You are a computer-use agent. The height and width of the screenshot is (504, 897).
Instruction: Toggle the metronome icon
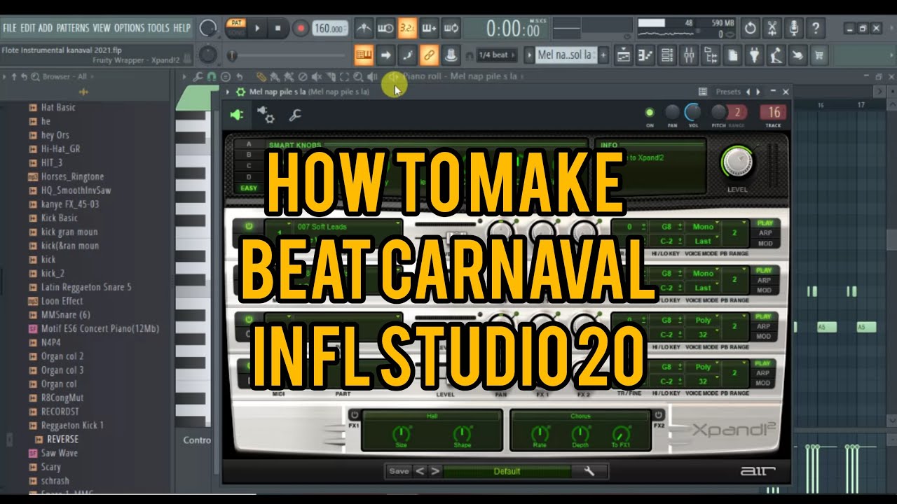(x=364, y=29)
